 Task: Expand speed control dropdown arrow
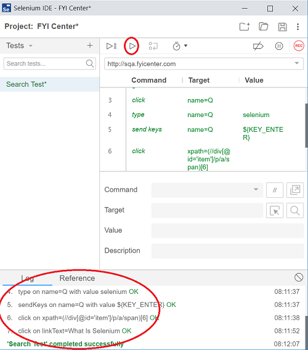coord(185,46)
